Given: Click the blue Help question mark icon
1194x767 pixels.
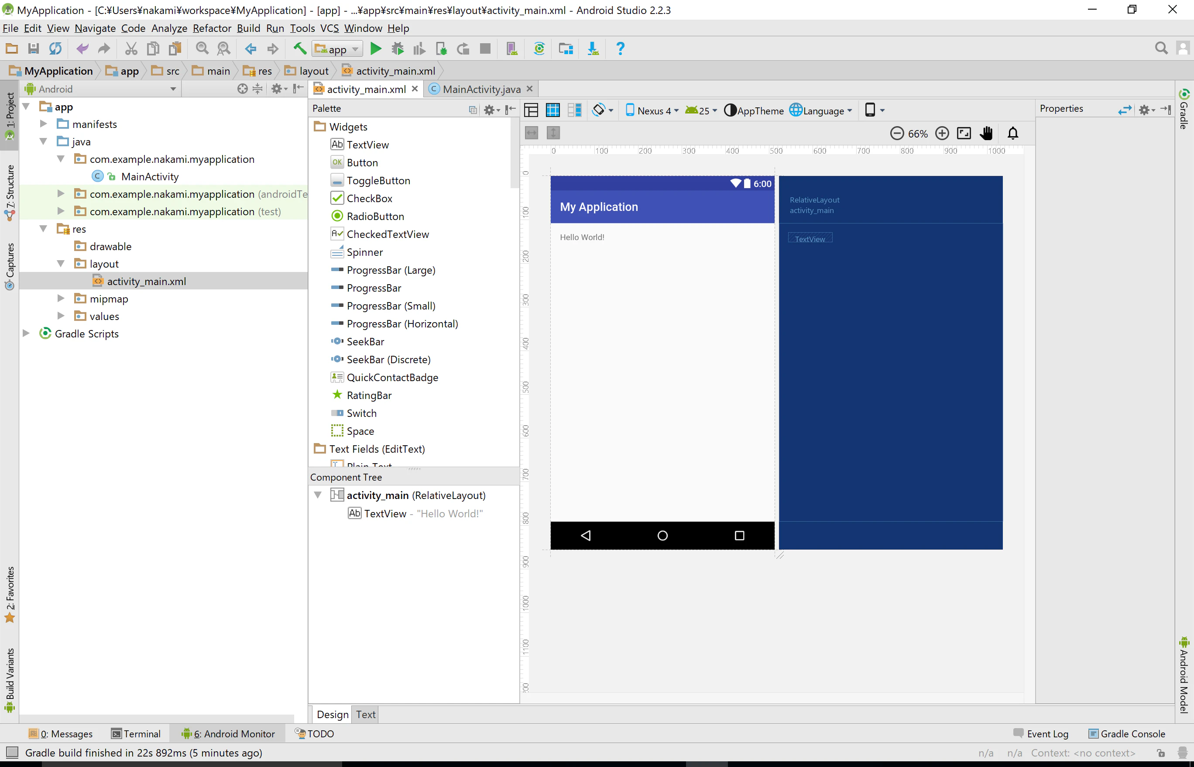Looking at the screenshot, I should tap(621, 49).
